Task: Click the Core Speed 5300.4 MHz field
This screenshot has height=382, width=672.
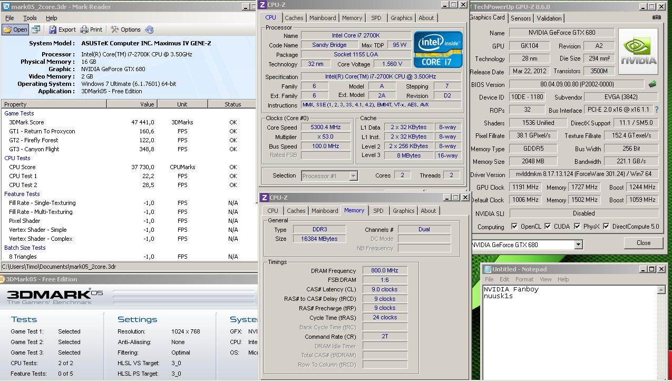Action: [326, 128]
